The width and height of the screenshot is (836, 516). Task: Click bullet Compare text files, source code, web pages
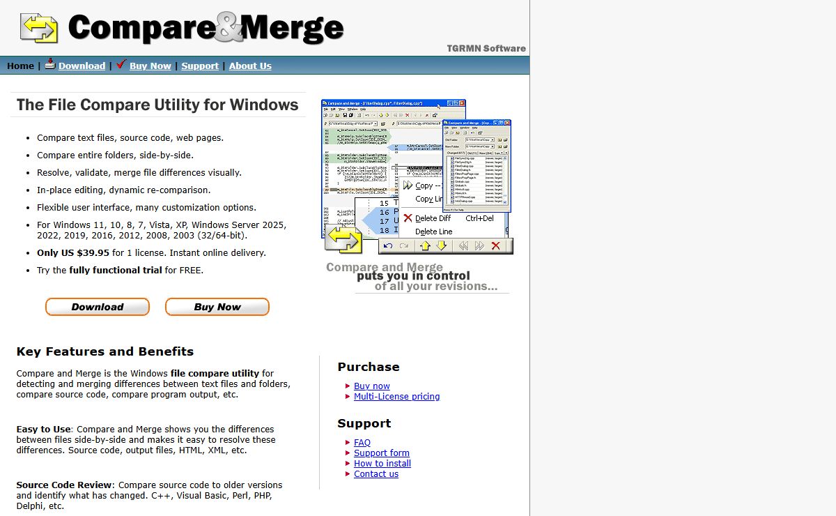pyautogui.click(x=130, y=137)
